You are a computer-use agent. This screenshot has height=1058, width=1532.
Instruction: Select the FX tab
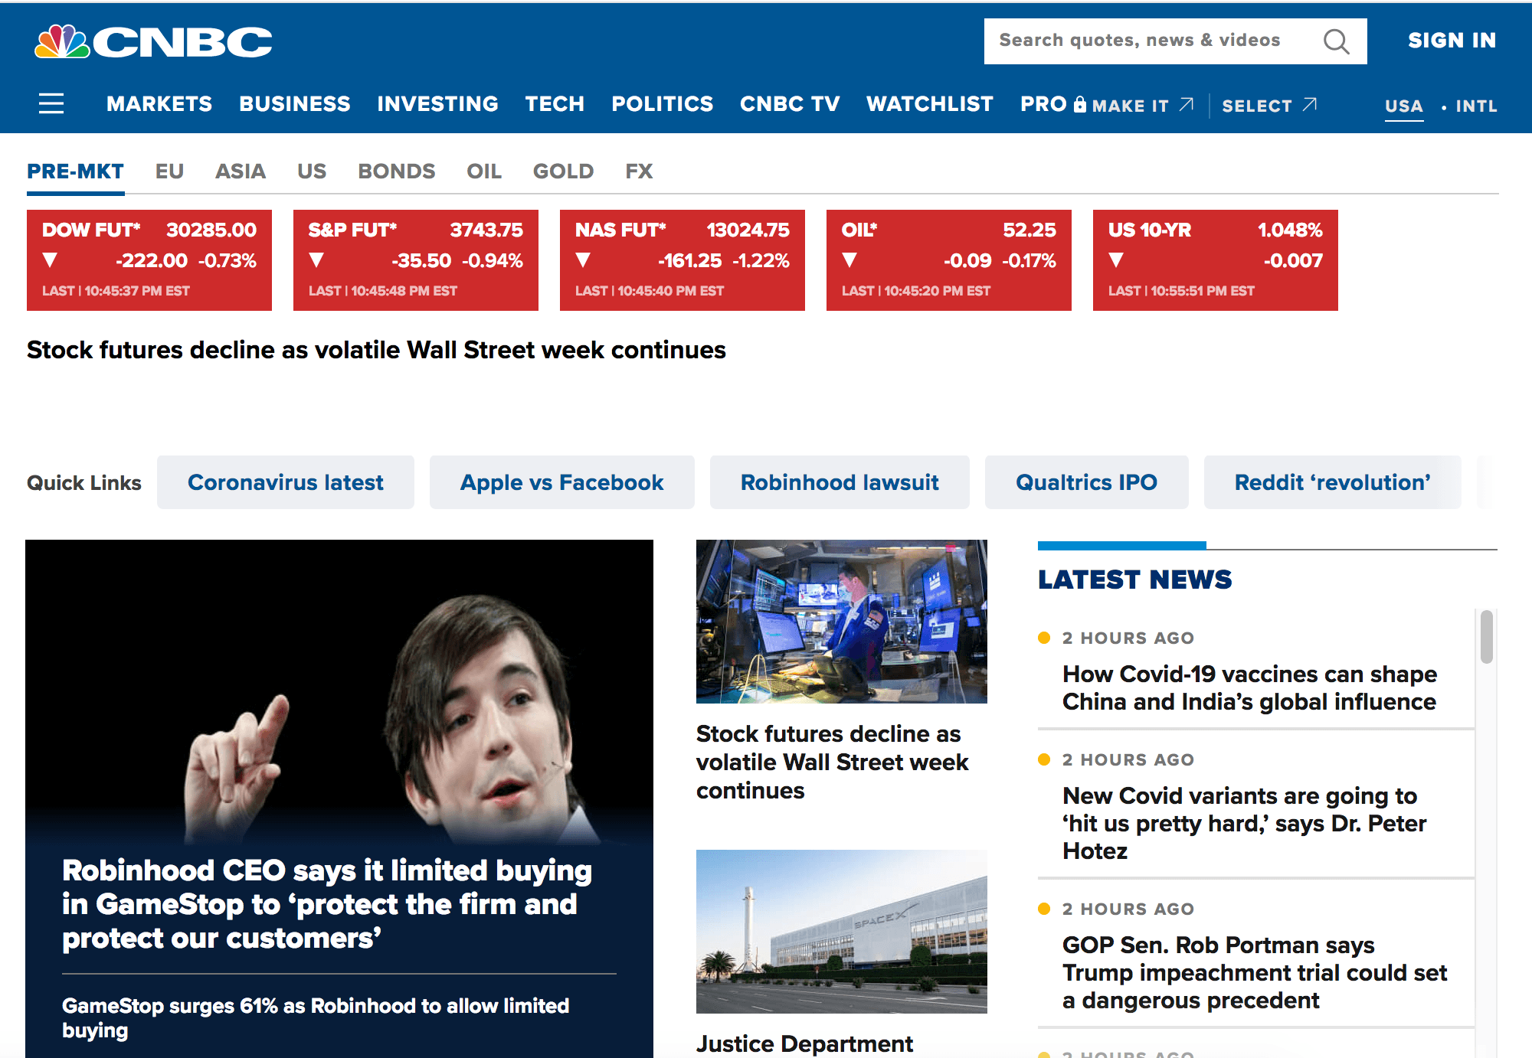(639, 171)
